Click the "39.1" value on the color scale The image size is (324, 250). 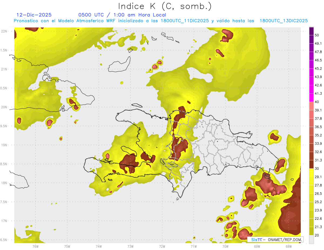click(319, 110)
